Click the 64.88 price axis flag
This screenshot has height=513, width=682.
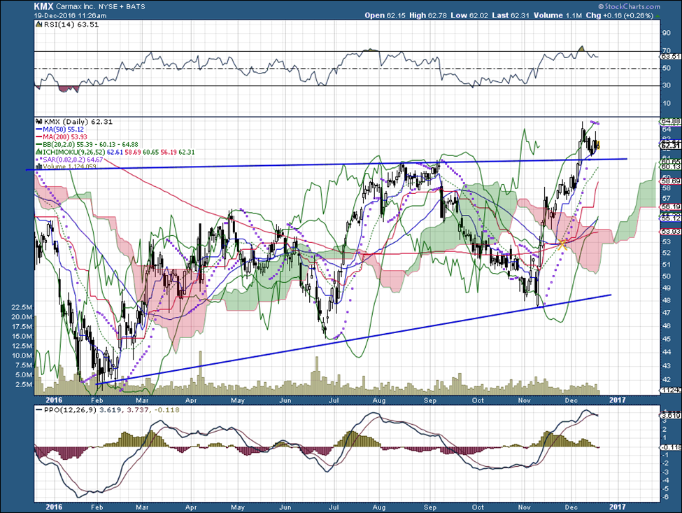click(671, 121)
